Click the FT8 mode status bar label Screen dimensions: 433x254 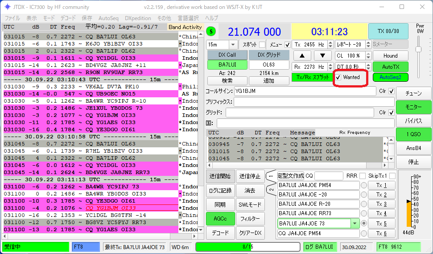(x=86, y=246)
